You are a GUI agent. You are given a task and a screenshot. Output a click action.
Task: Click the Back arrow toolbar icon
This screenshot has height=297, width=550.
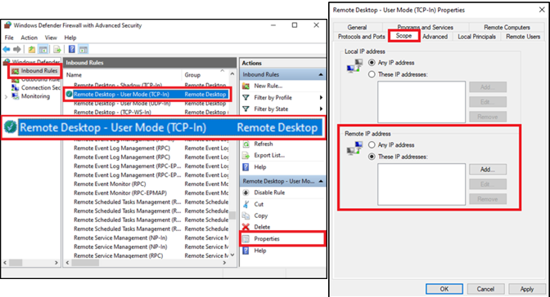pos(7,49)
